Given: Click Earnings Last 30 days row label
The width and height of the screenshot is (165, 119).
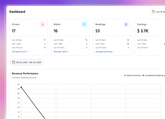Looking at the screenshot, I should [x=142, y=40].
